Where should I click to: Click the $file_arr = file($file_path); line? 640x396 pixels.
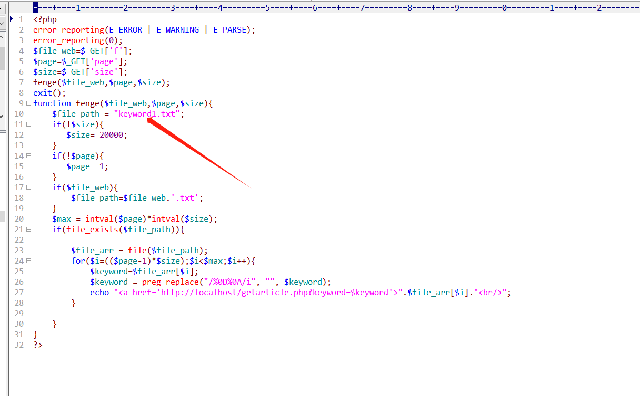[139, 251]
